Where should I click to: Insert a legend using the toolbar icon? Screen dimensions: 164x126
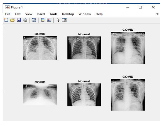49,20
